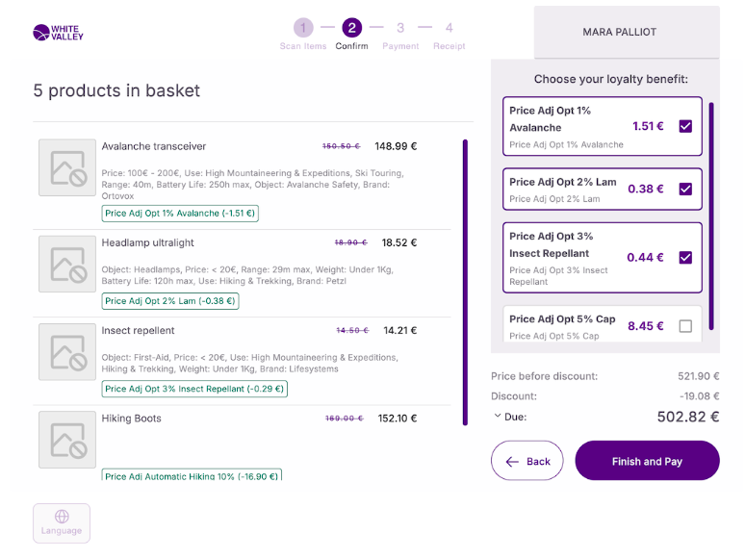The width and height of the screenshot is (745, 559).
Task: Expand the Due amount chevron
Action: click(497, 417)
